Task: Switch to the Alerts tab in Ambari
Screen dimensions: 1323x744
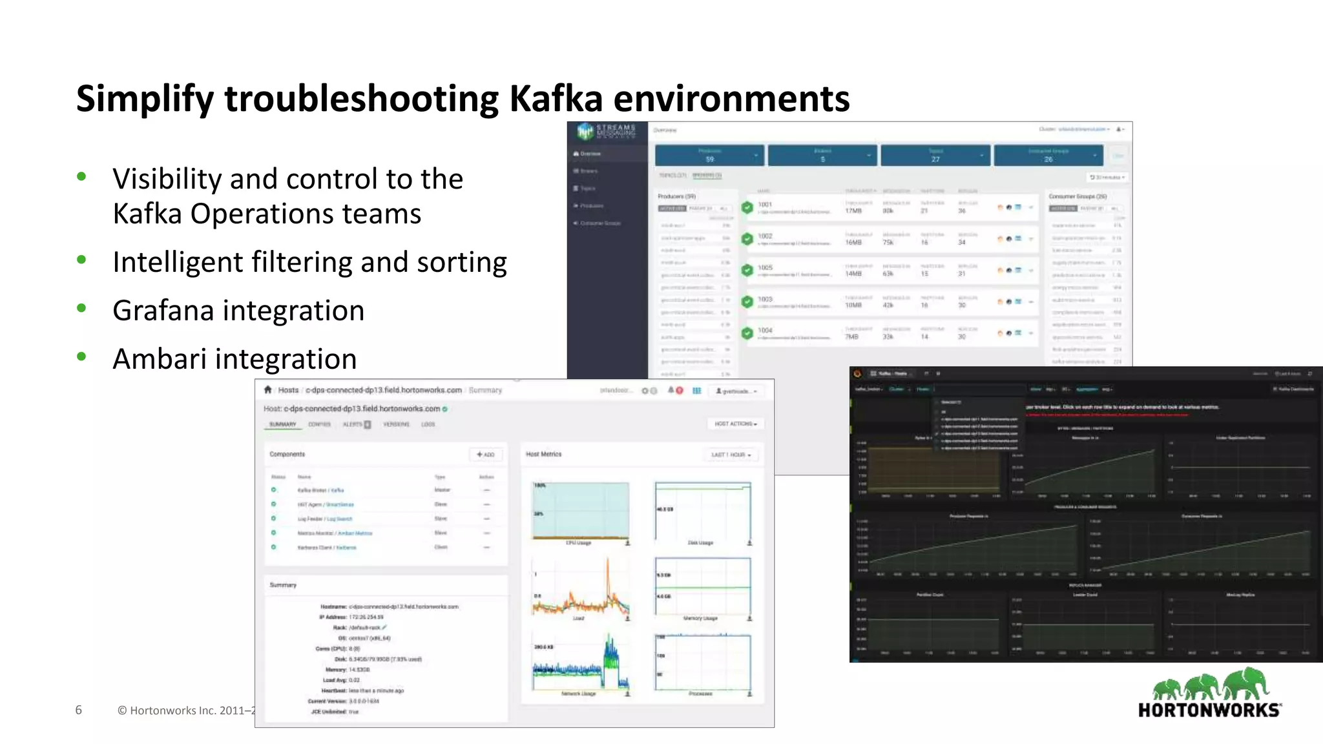Action: coord(357,424)
